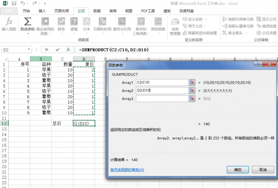The width and height of the screenshot is (278, 188).
Task: Open the File (文件) tab
Action: [9, 11]
